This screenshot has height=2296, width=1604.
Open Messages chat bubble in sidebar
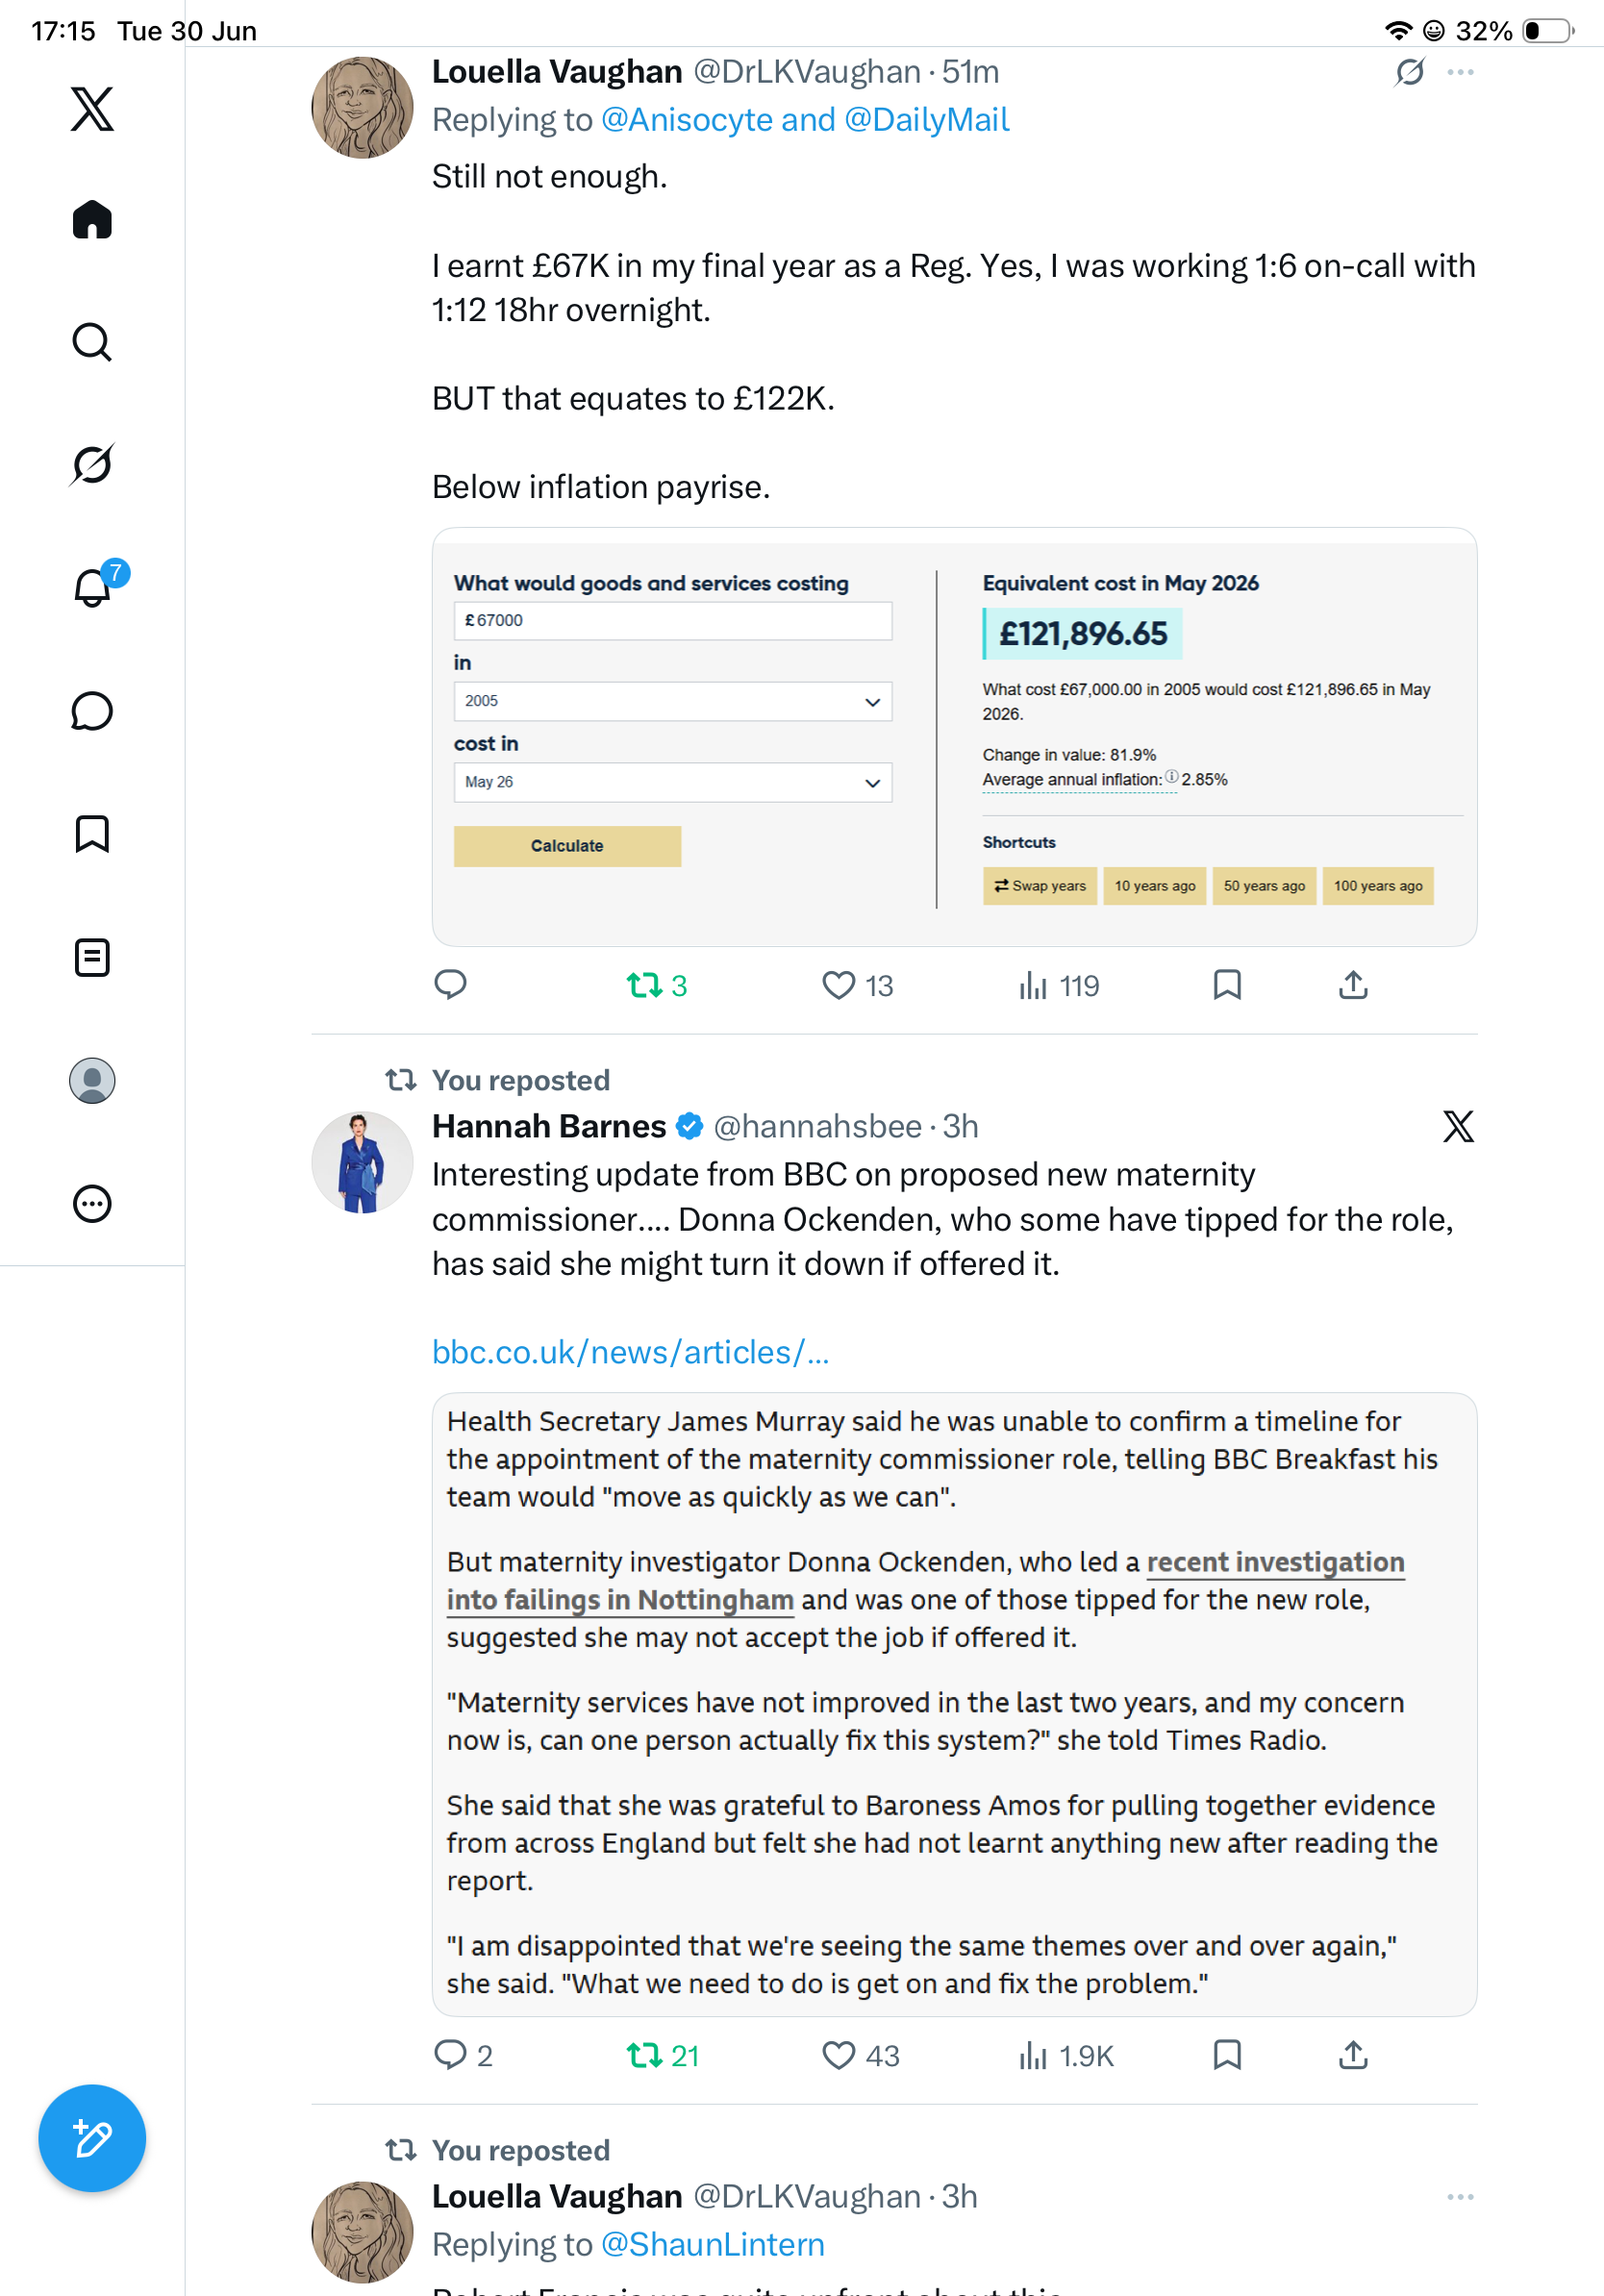click(92, 711)
